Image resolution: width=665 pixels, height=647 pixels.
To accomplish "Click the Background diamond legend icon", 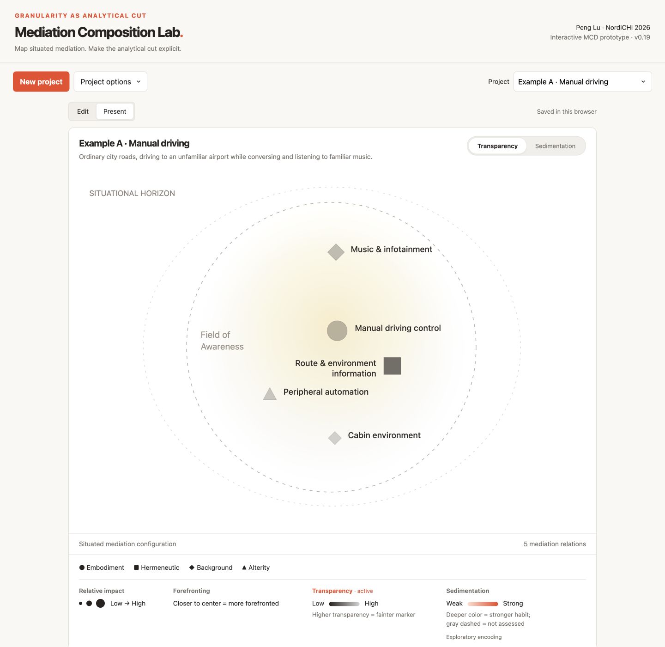I will point(192,568).
